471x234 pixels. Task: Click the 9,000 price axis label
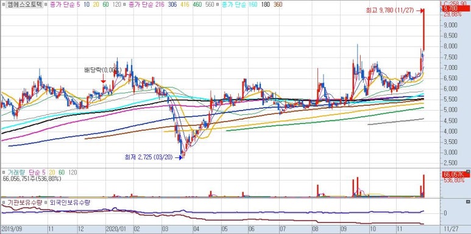(450, 25)
